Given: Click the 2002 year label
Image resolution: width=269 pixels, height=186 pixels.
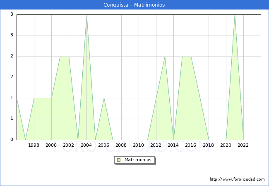Looking at the screenshot, I should 69,145.
